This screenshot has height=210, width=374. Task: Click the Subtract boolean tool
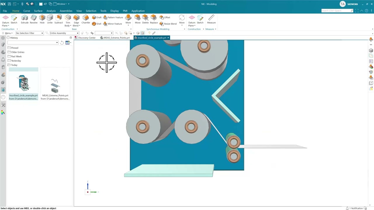click(58, 20)
